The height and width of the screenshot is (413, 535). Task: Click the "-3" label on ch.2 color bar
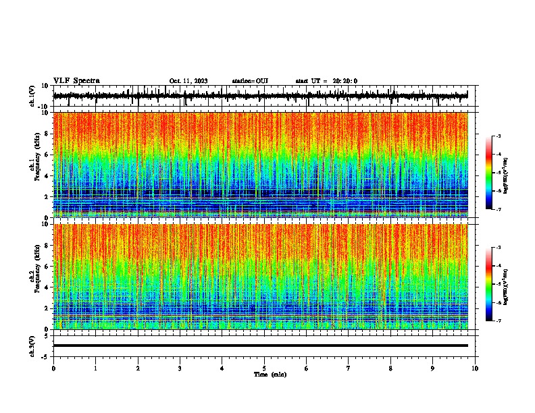click(x=499, y=248)
